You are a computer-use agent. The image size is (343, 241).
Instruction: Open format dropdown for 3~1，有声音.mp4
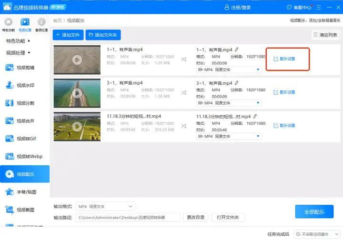[229, 103]
